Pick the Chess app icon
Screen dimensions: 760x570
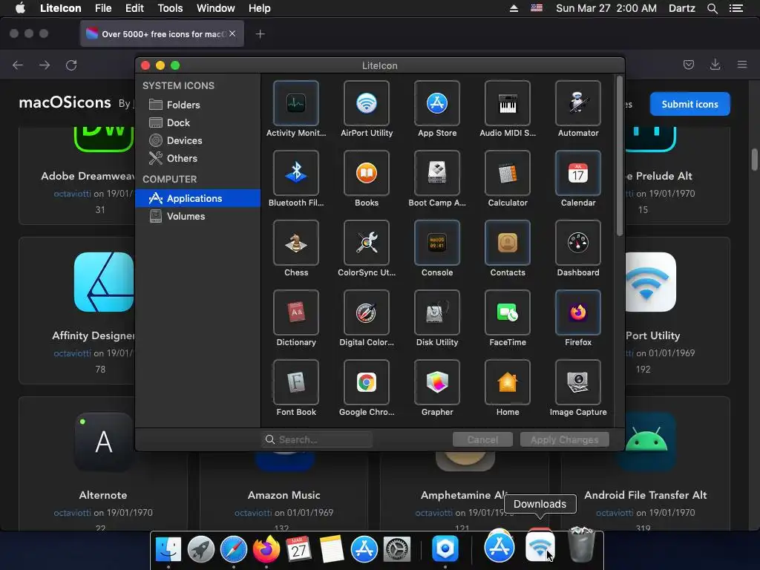click(x=295, y=243)
